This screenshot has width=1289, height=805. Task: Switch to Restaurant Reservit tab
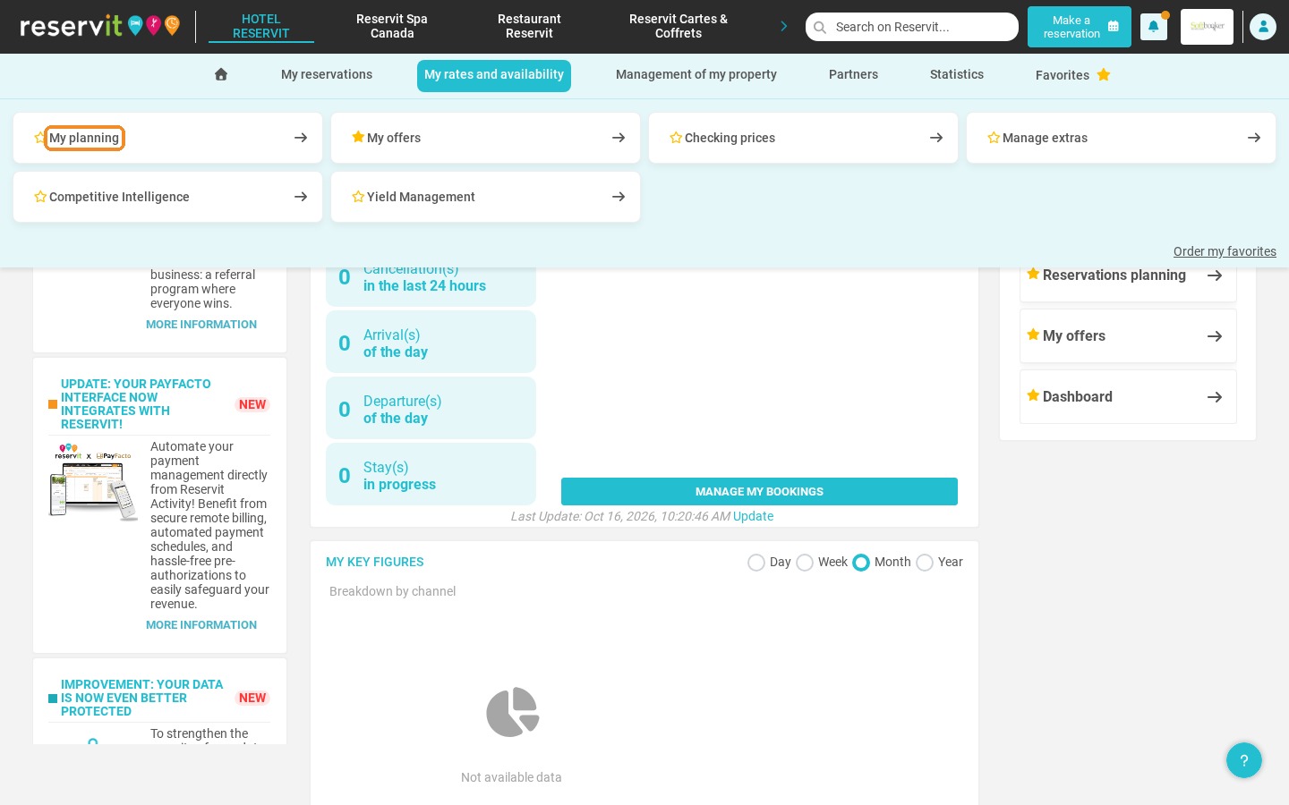(x=529, y=26)
